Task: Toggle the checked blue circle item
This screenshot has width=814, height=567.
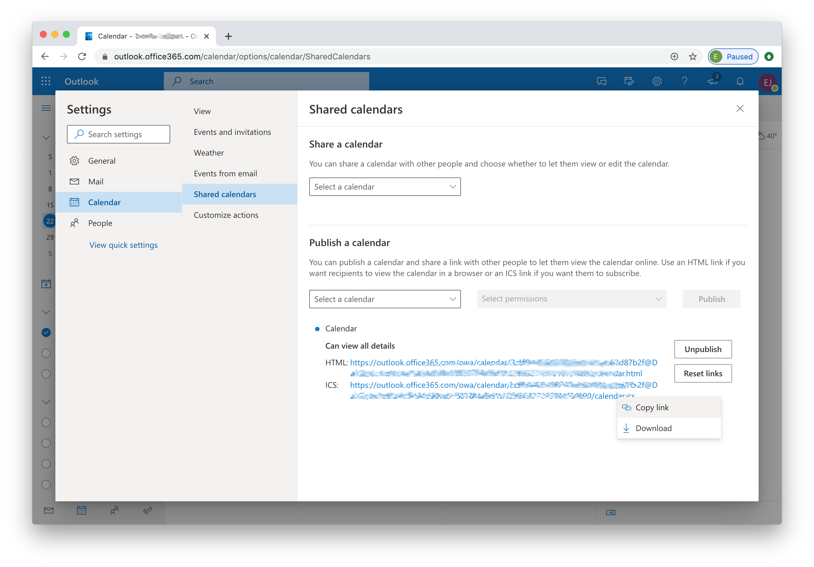Action: [x=46, y=332]
